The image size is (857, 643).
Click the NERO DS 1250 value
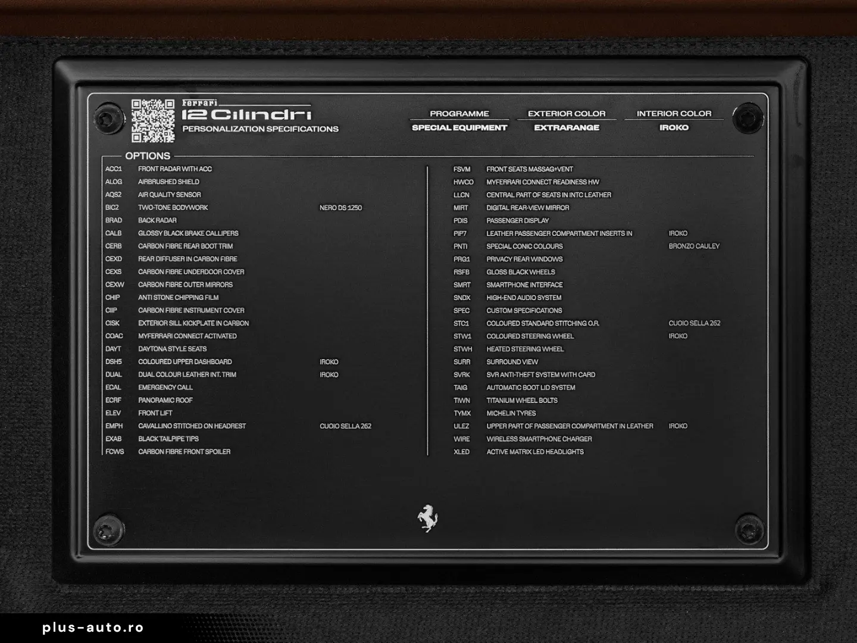click(x=340, y=208)
